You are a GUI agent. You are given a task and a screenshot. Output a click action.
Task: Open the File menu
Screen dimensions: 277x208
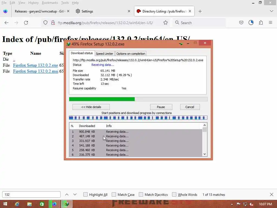point(4,3)
